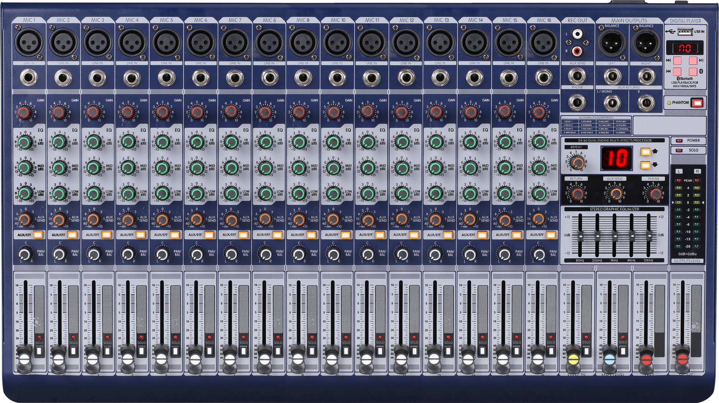Click the channel fader on MIC 2

[58, 360]
